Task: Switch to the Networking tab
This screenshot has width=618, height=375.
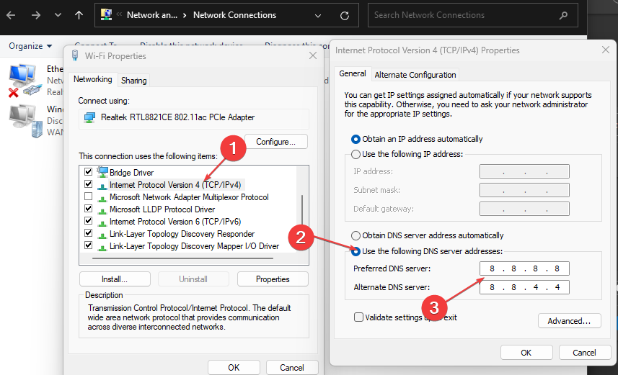Action: (92, 79)
